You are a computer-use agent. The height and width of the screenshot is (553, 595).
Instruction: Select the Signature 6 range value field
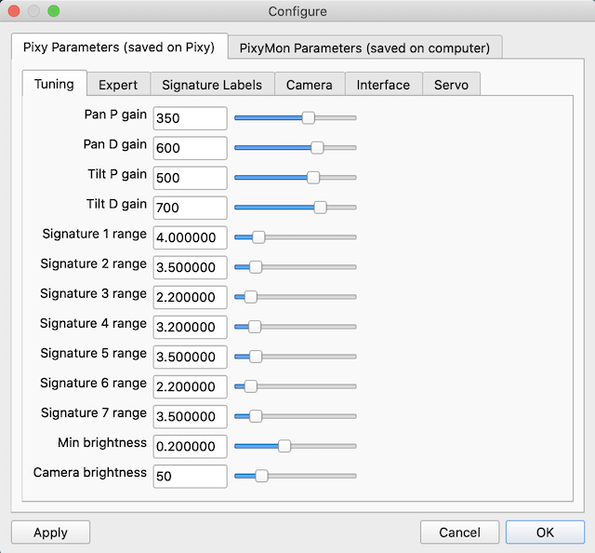190,386
